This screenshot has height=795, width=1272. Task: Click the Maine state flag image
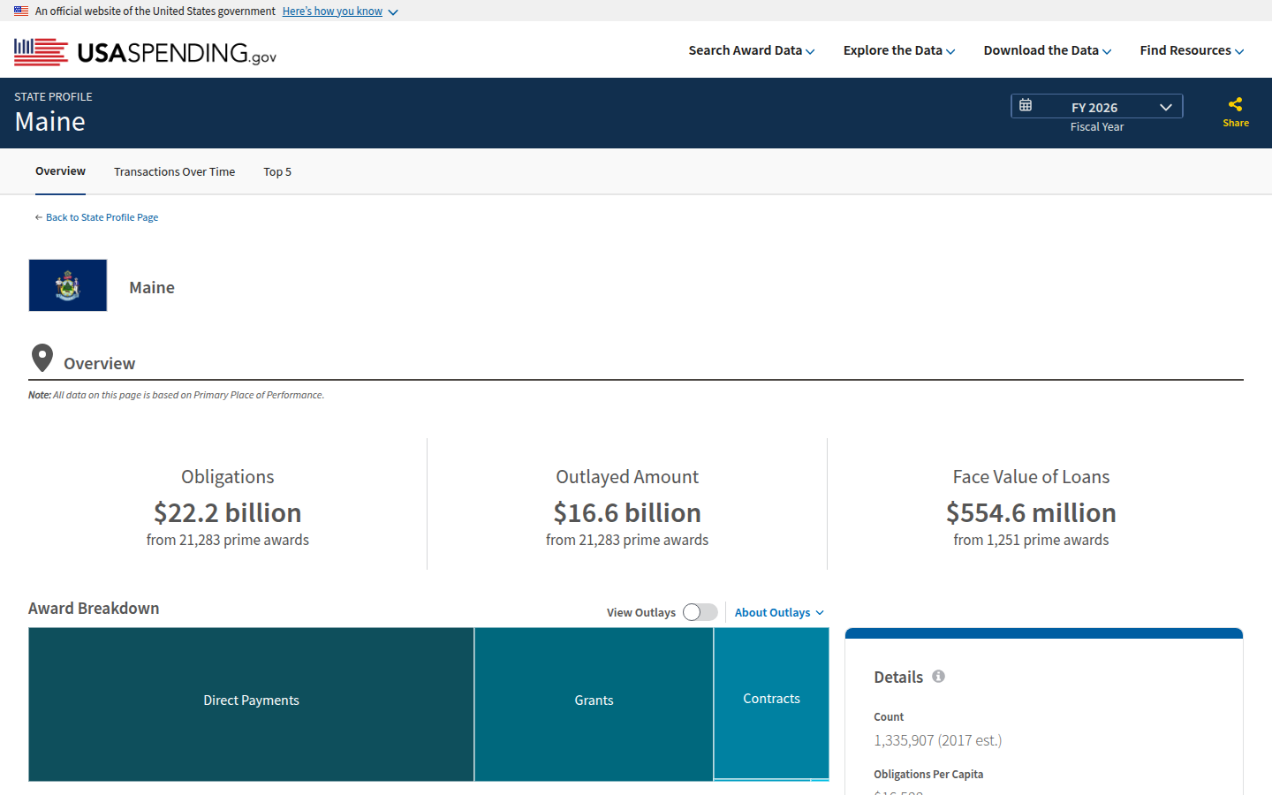68,285
